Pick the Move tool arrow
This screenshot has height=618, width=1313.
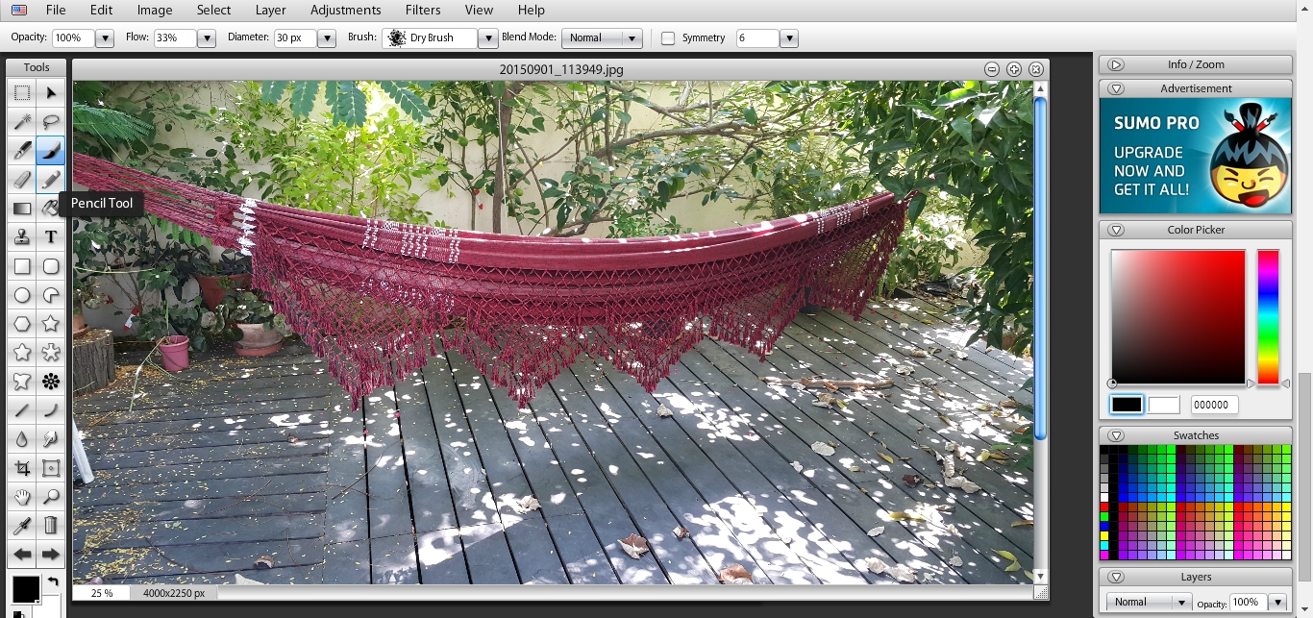[51, 93]
